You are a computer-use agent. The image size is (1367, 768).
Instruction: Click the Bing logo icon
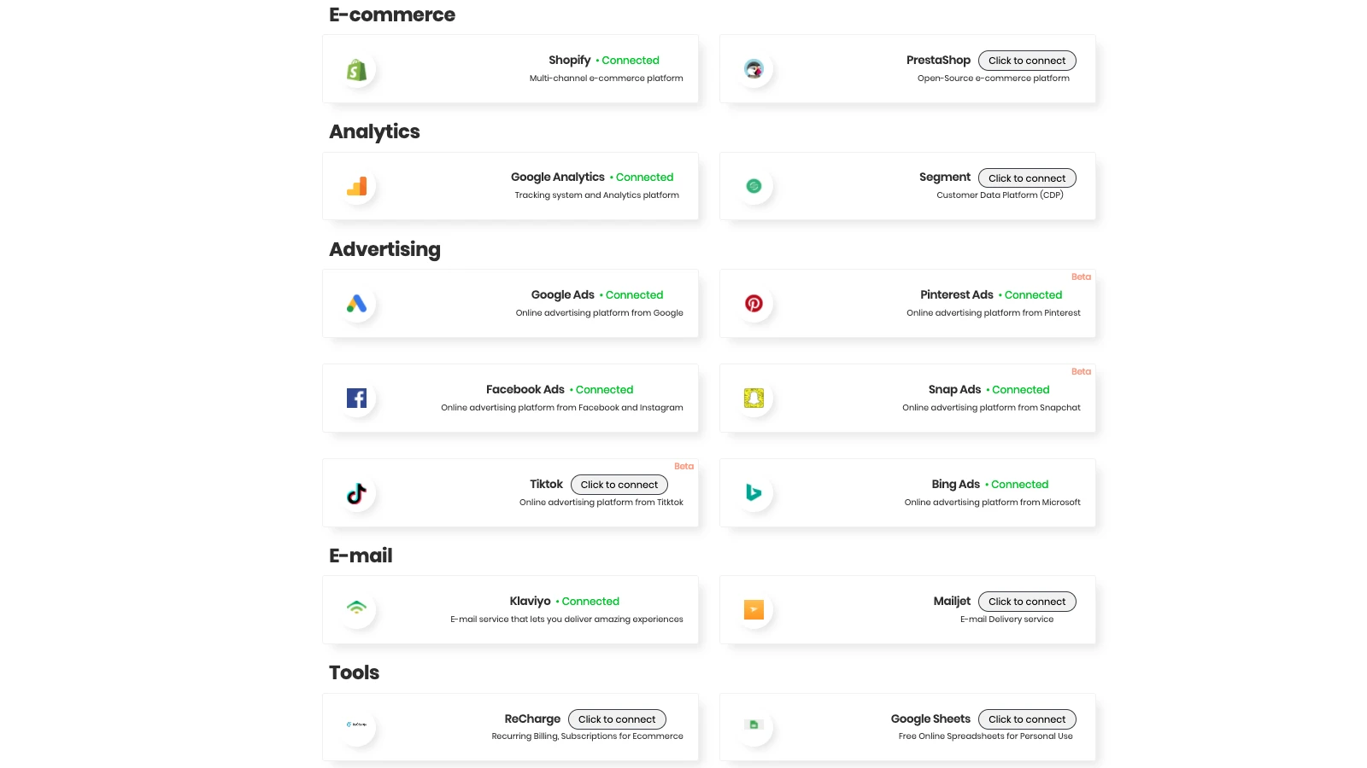click(x=754, y=493)
